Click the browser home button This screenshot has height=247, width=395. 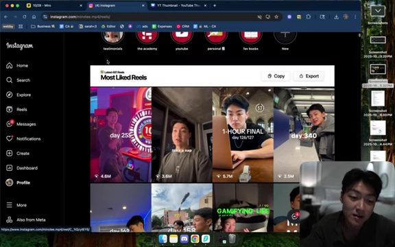[34, 17]
